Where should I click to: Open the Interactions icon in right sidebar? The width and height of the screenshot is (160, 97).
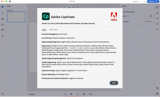tap(157, 13)
